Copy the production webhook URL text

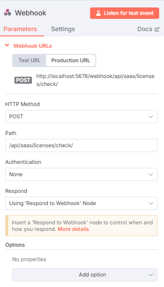point(95,80)
